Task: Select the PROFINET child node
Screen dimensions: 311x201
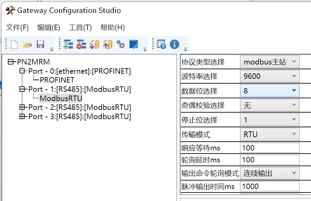Action: [57, 80]
